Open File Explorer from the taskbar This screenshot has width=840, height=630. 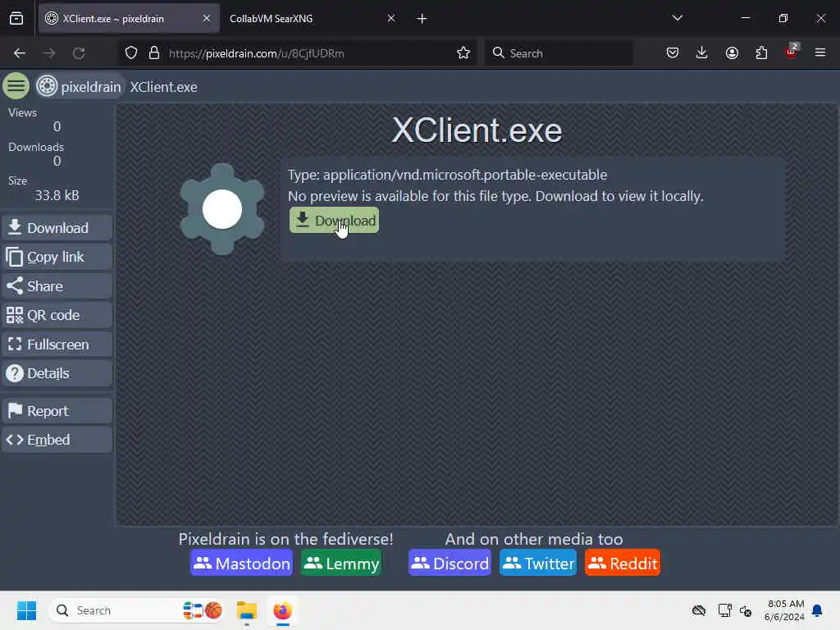pos(247,610)
